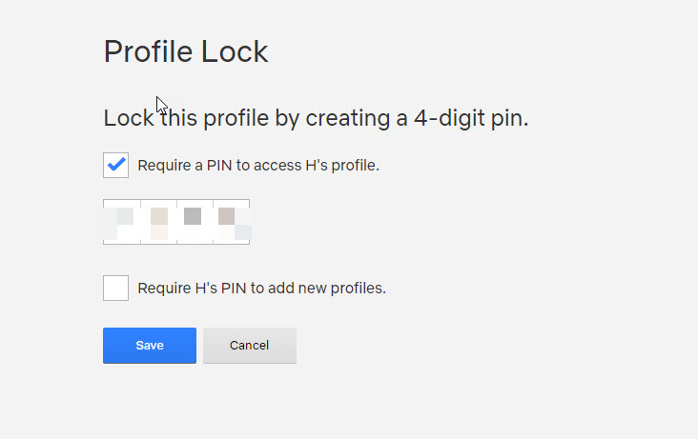Click 'Require H's PIN' words in second option
This screenshot has height=439, width=698.
(192, 289)
